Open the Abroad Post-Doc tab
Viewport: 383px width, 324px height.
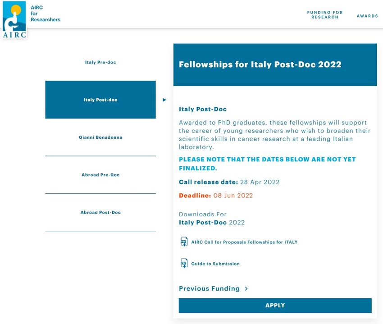click(100, 212)
